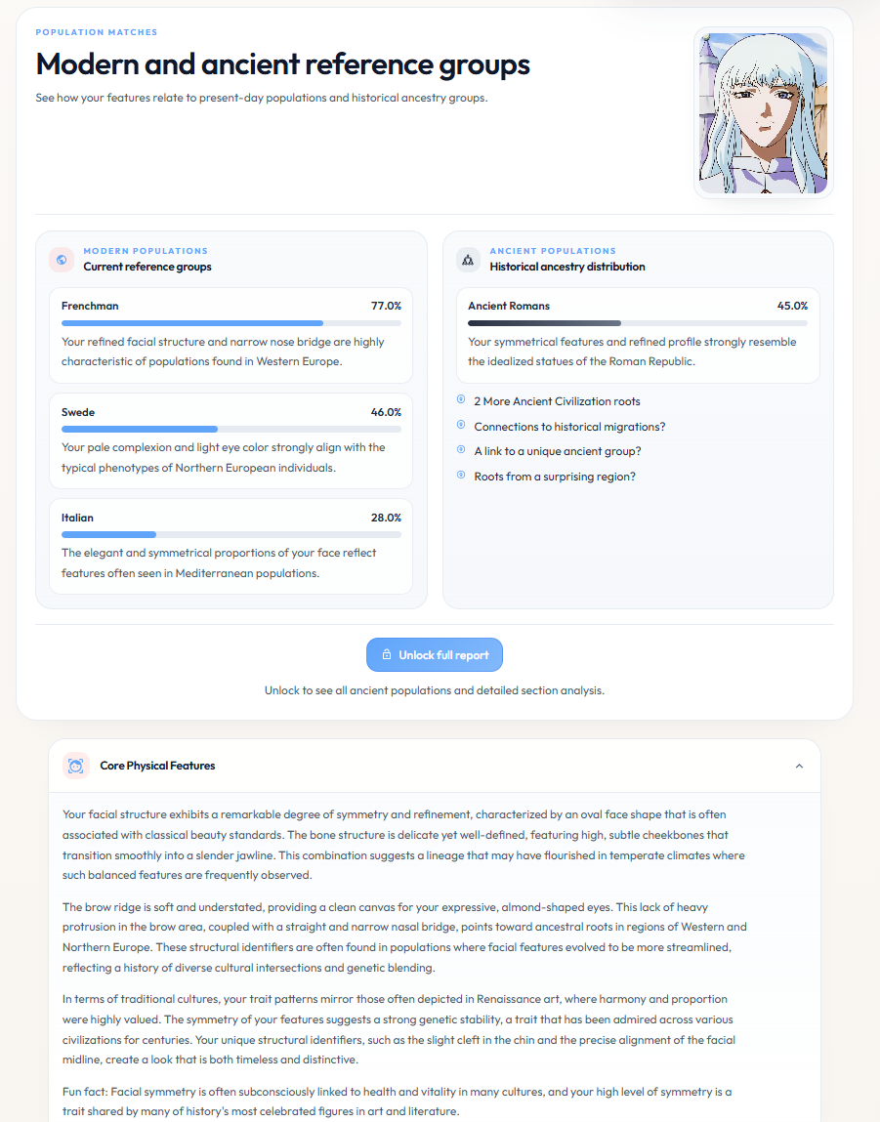Click the Population Matches section label

(97, 32)
